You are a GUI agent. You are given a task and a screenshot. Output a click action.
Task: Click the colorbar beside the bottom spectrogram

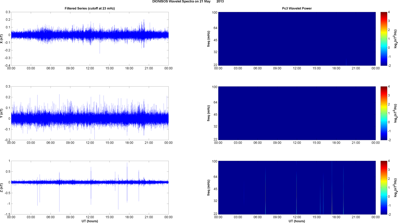[x=384, y=188]
